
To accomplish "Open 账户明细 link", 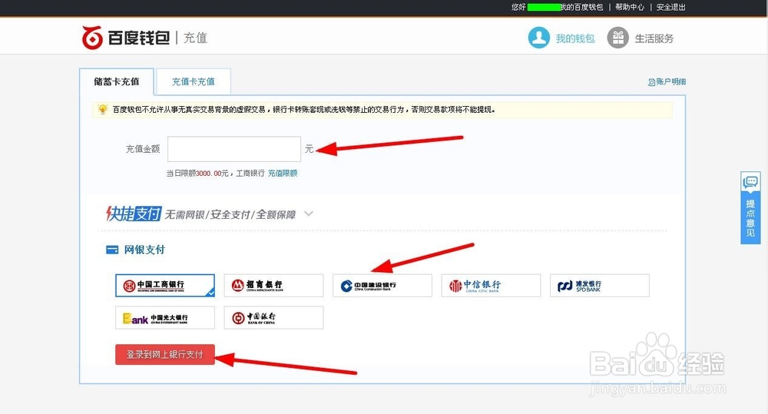I will pos(671,82).
